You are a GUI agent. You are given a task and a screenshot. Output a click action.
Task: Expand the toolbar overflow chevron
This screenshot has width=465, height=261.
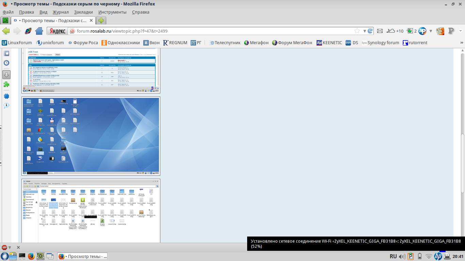coord(461,31)
